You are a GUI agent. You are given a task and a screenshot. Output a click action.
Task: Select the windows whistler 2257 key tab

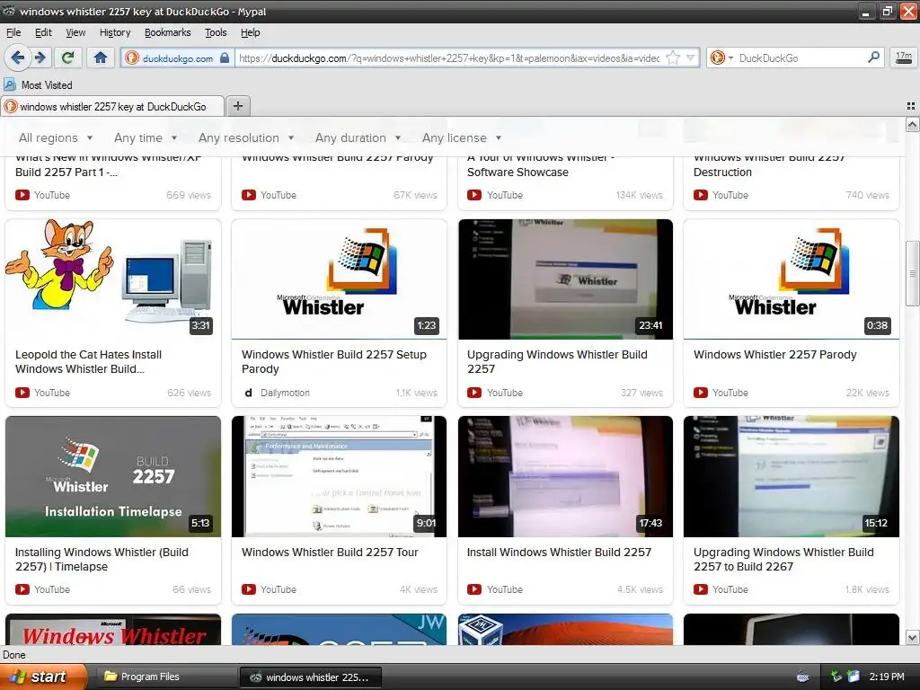tap(112, 106)
